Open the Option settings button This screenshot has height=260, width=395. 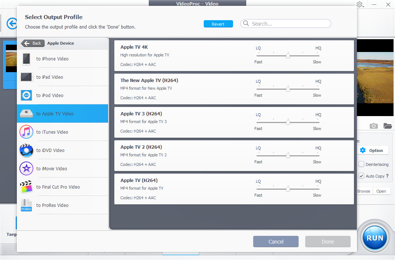pyautogui.click(x=374, y=150)
